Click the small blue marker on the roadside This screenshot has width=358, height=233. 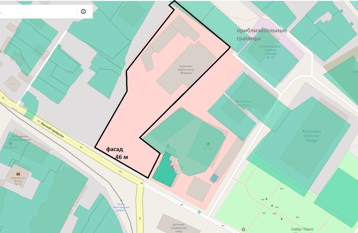[x=199, y=212]
